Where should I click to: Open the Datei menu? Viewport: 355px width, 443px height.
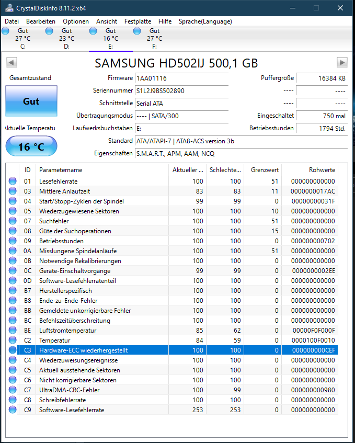coord(12,21)
